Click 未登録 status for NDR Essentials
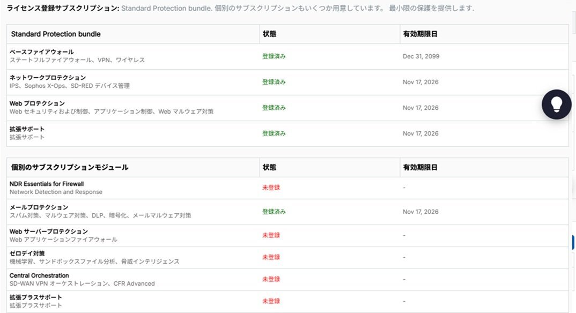The width and height of the screenshot is (576, 313). [271, 188]
